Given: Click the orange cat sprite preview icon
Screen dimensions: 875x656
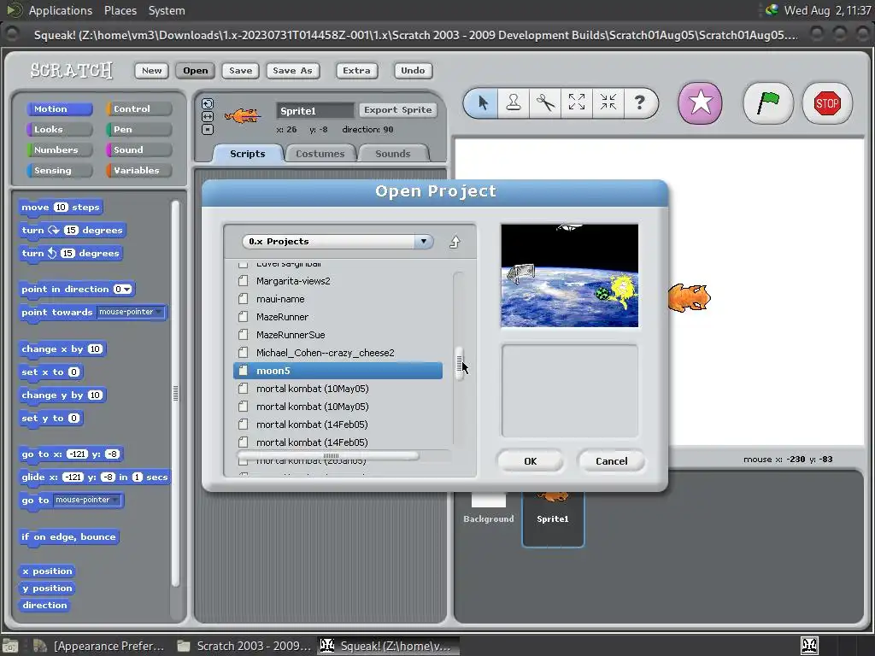Looking at the screenshot, I should point(242,115).
